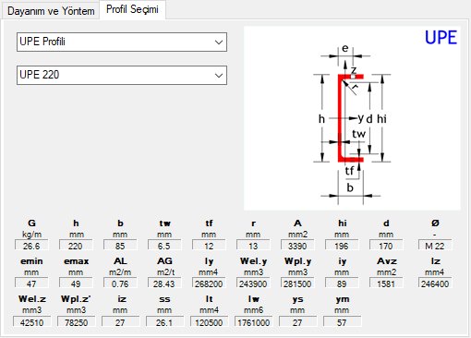
Task: Switch to the Dayanım ve Yöntem tab
Action: coord(51,11)
